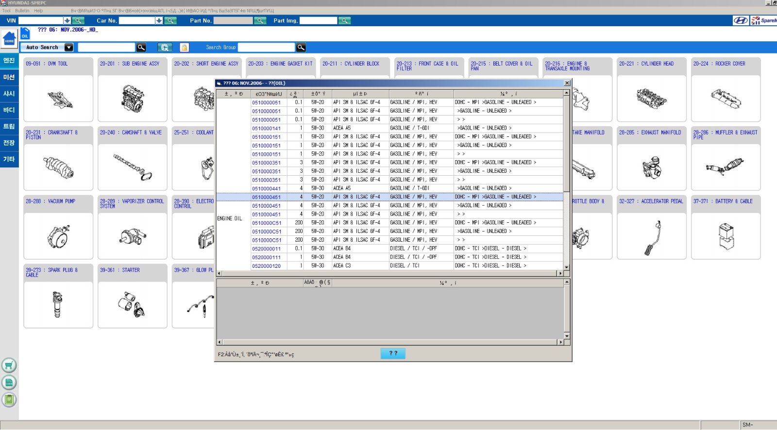Click the blue OIL can icon
Image resolution: width=777 pixels, height=430 pixels.
pos(25,33)
